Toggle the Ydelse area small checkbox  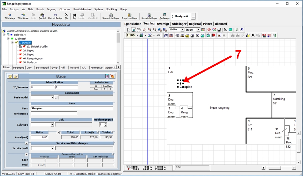click(x=112, y=132)
